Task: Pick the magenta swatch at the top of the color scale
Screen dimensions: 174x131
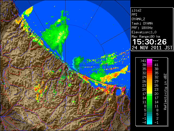Action: [150, 61]
